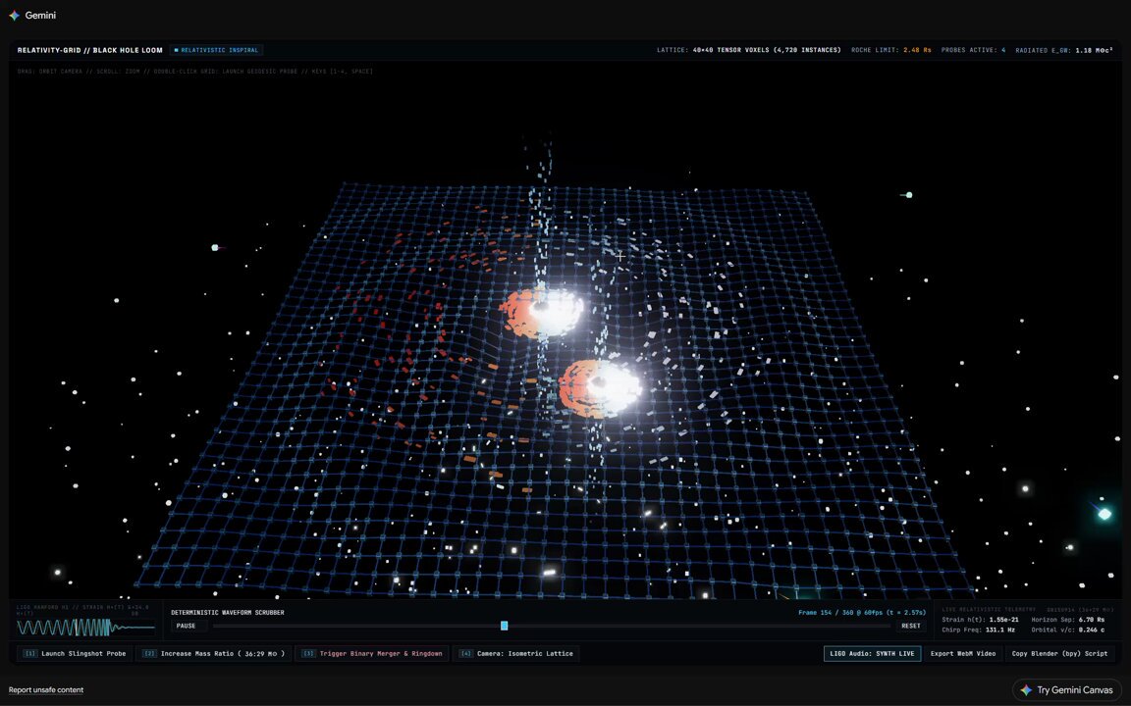1131x706 pixels.
Task: Click the Relativistic Inspiral status badge
Action: [216, 50]
